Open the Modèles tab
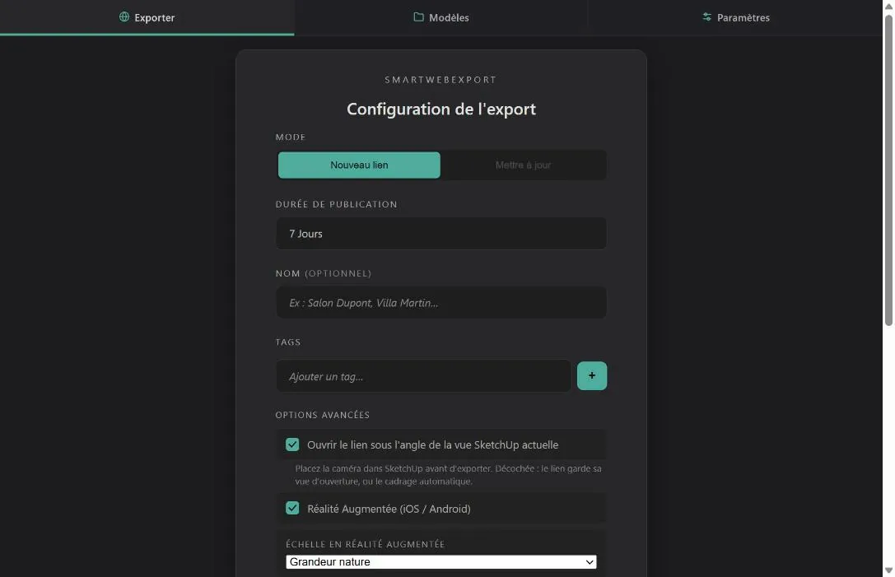895x577 pixels. 441,17
